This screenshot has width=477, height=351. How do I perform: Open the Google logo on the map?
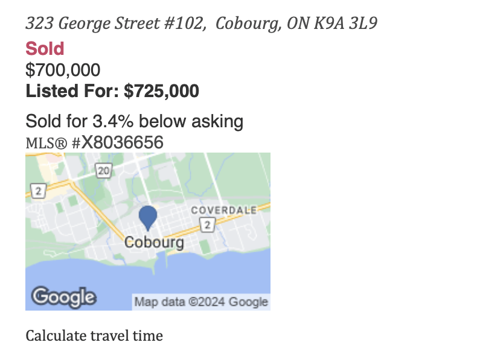tap(64, 296)
